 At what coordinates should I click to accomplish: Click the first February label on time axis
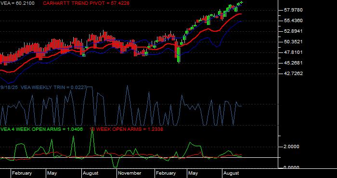click(x=22, y=173)
